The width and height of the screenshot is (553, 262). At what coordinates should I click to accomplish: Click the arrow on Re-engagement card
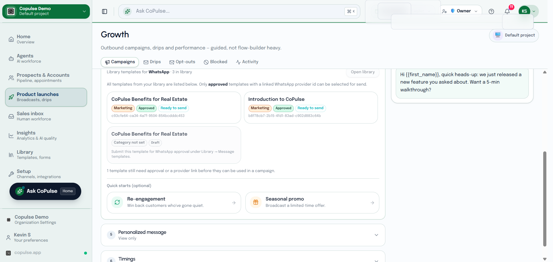tap(234, 203)
